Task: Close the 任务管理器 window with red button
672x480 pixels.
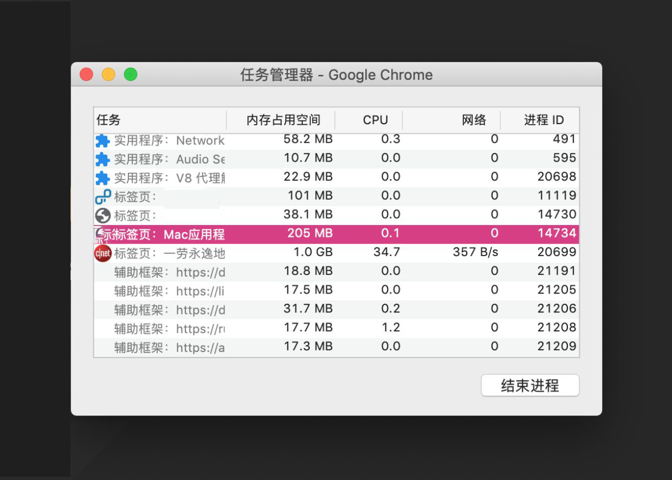Action: [x=87, y=74]
